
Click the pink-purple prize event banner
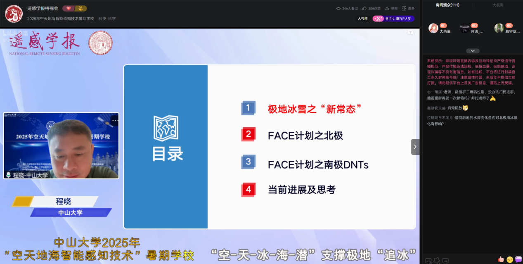coord(393,19)
